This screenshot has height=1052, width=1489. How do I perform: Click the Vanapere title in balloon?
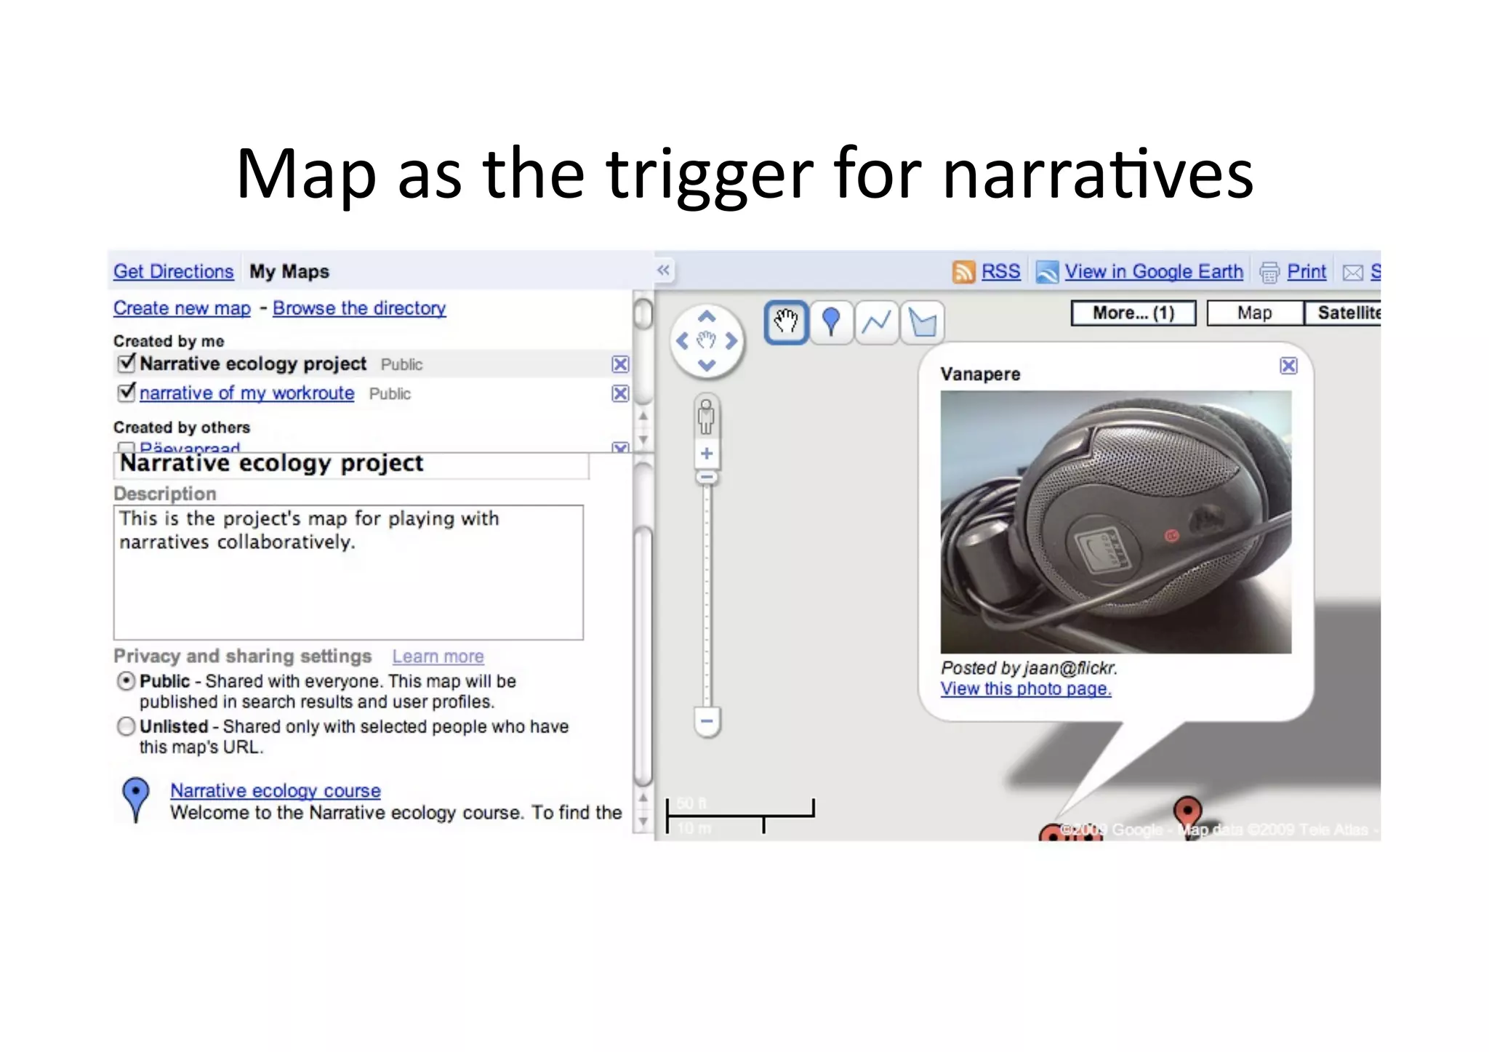tap(980, 374)
